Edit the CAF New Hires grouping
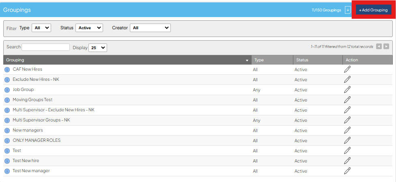Image resolution: width=396 pixels, height=182 pixels. pyautogui.click(x=347, y=69)
